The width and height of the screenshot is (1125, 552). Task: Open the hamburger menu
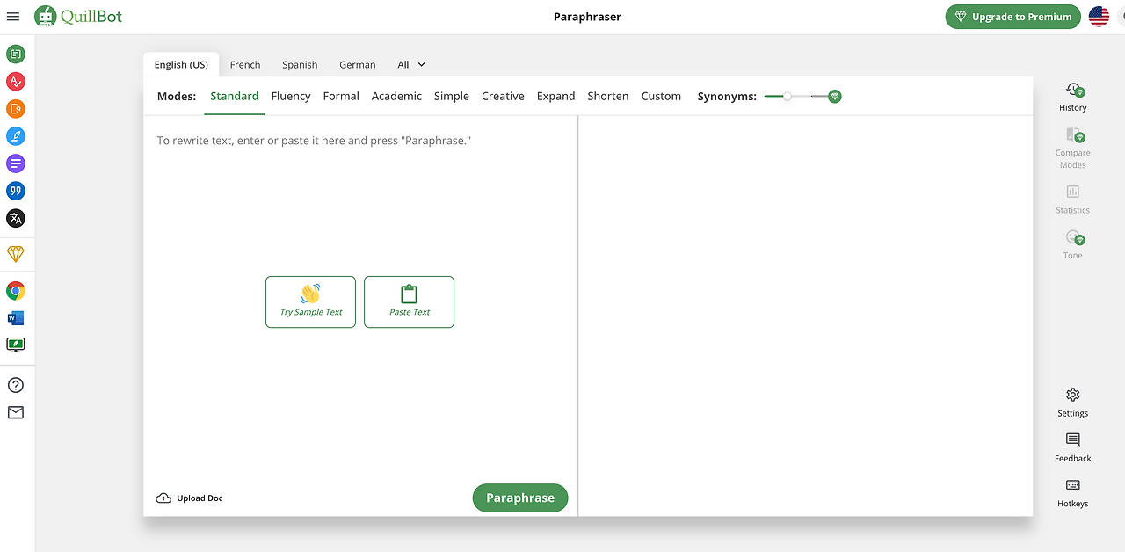12,17
